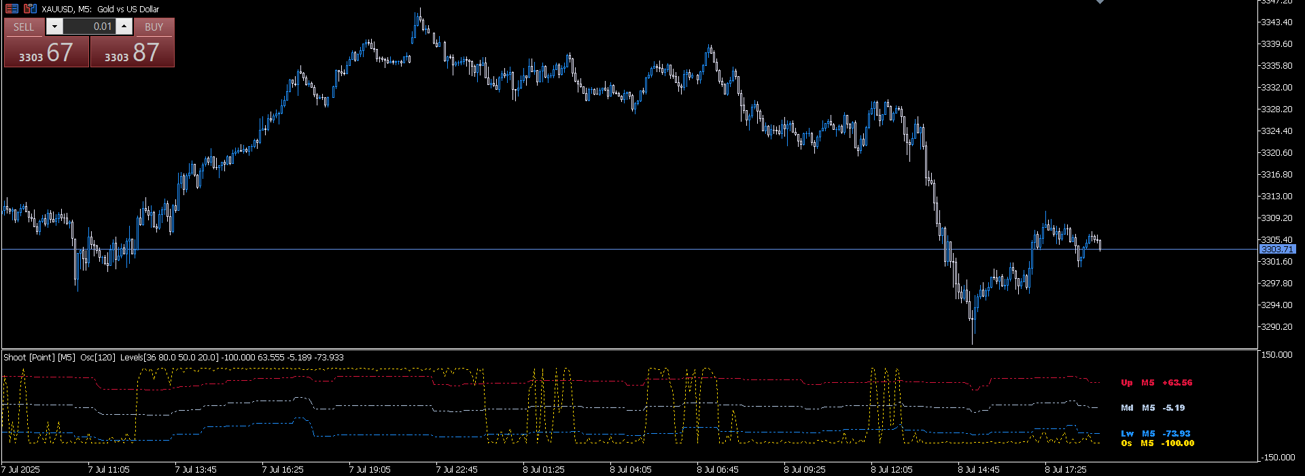Toggle the One Click Trading panel icon
1305x476 pixels.
(x=12, y=9)
